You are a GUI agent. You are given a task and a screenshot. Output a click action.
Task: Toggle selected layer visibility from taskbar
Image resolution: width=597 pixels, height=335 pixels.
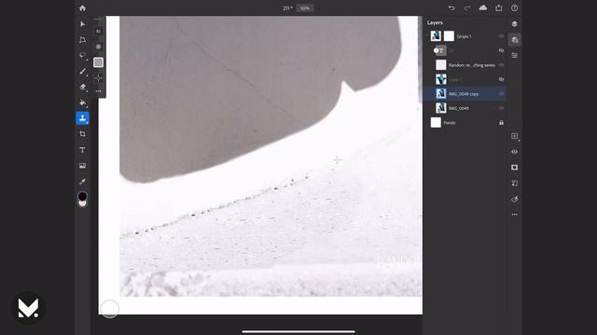(x=514, y=152)
